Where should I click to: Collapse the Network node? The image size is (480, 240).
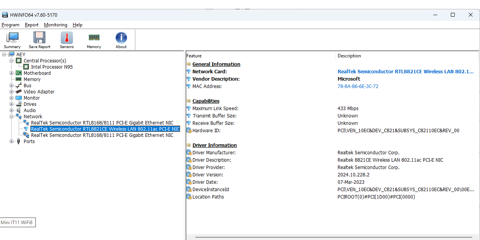[x=11, y=117]
